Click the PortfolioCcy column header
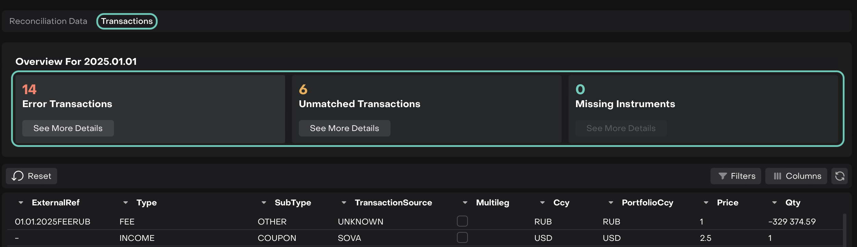Image resolution: width=857 pixels, height=247 pixels. 647,203
